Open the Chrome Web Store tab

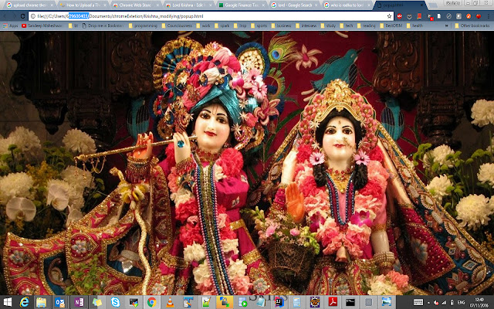(x=135, y=5)
